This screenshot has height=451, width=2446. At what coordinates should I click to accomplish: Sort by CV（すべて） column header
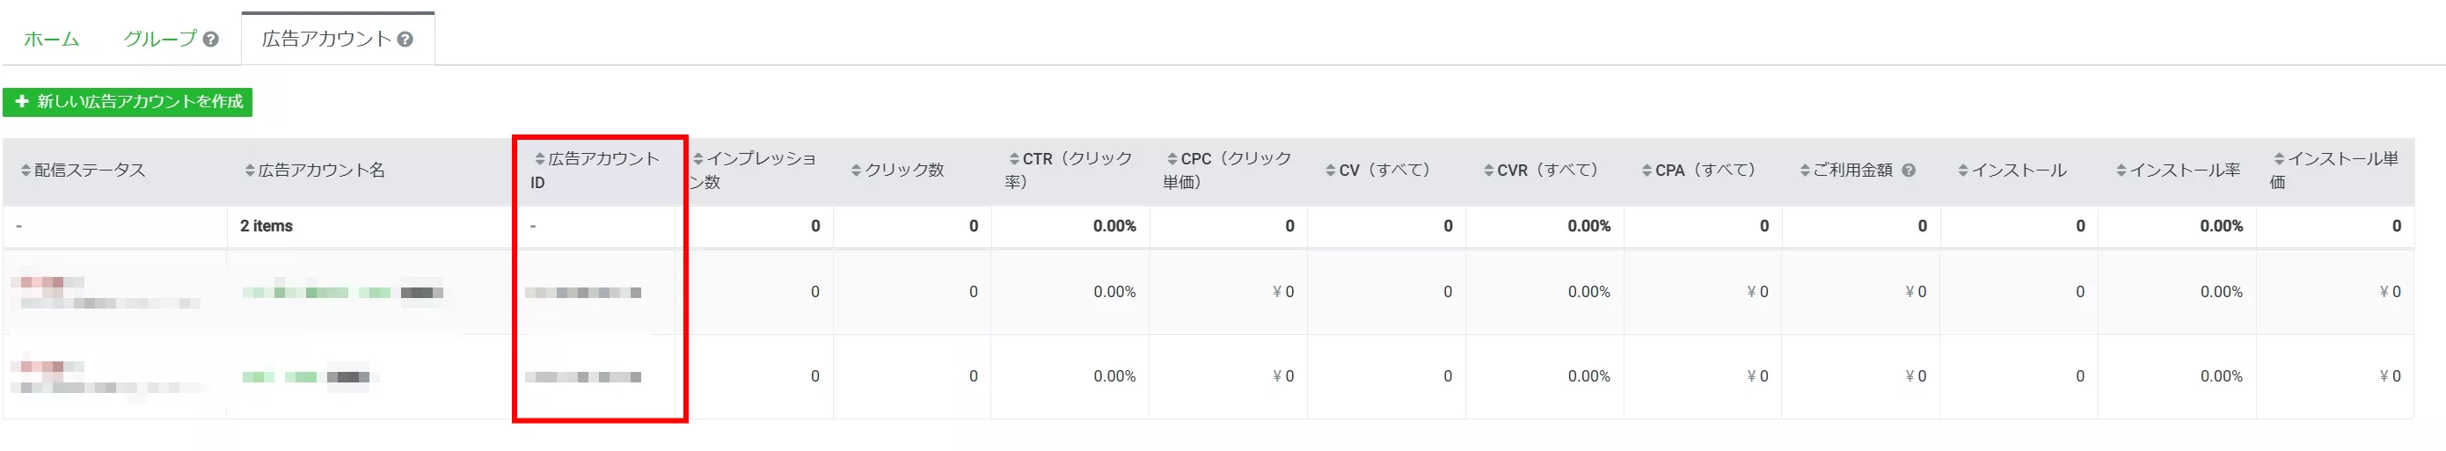[x=1384, y=171]
